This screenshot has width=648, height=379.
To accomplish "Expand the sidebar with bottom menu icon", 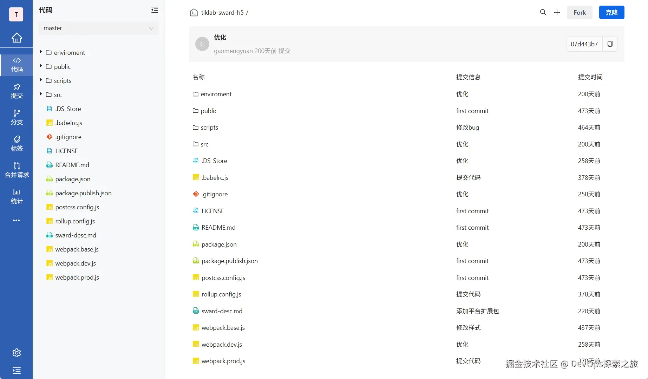I will pos(17,370).
